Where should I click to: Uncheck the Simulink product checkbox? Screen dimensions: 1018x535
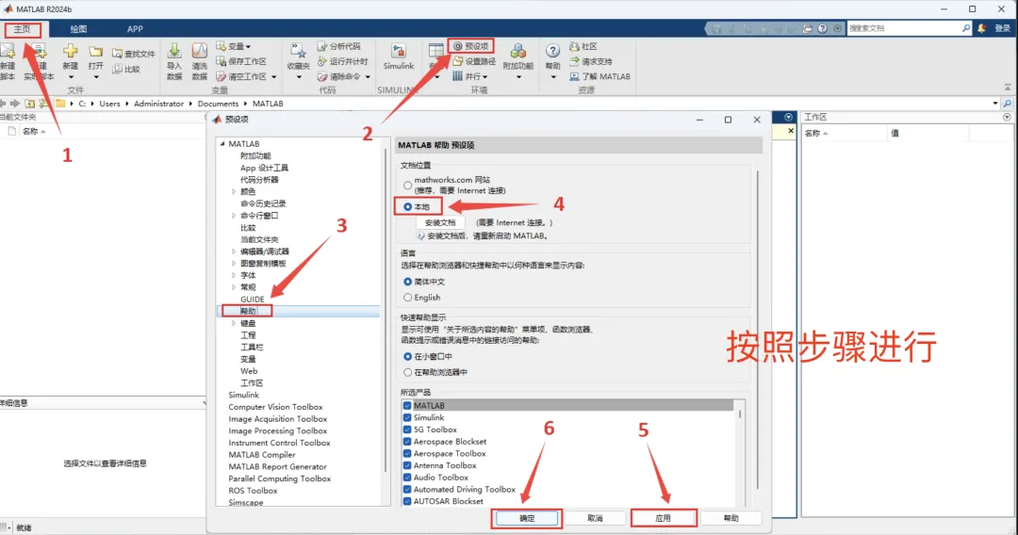click(x=407, y=417)
